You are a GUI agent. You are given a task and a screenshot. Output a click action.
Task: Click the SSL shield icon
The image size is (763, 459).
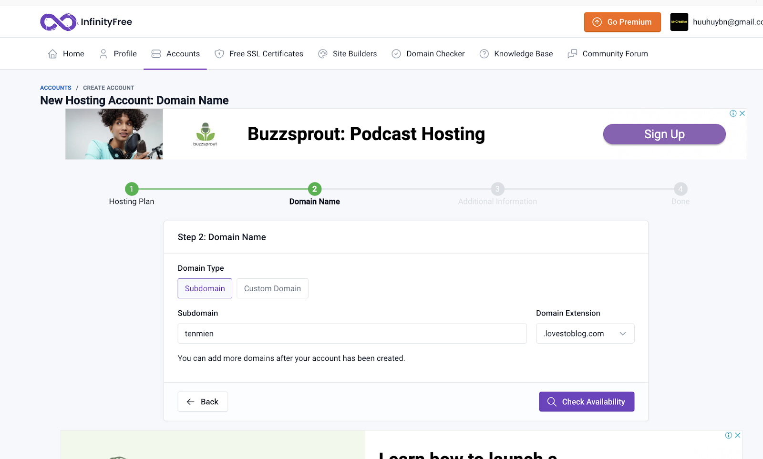[219, 54]
